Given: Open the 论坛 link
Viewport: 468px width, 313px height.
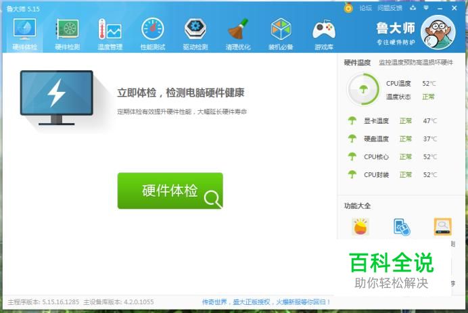Looking at the screenshot, I should pos(366,8).
